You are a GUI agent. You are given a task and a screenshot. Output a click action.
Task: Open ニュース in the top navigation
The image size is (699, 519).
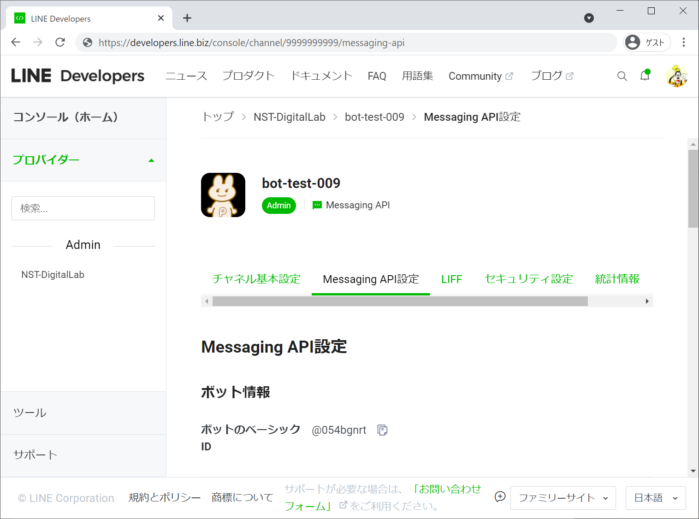coord(186,76)
